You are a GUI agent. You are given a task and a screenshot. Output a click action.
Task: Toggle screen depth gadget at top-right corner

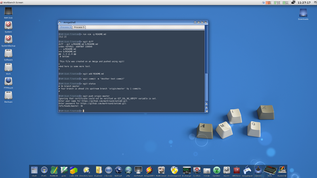click(314, 2)
